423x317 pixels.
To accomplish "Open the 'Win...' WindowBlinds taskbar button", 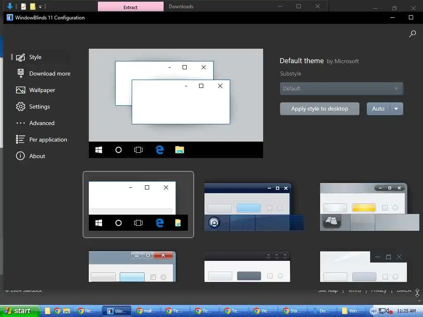I will 116,311.
